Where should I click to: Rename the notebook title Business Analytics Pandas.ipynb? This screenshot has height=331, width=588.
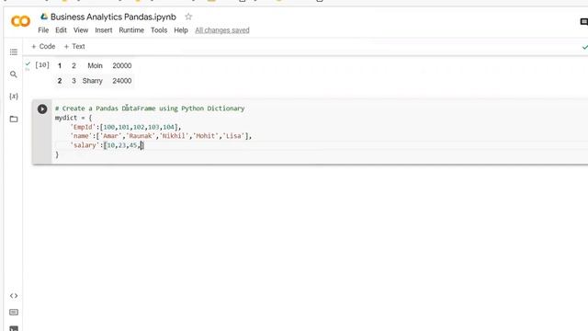click(x=113, y=17)
